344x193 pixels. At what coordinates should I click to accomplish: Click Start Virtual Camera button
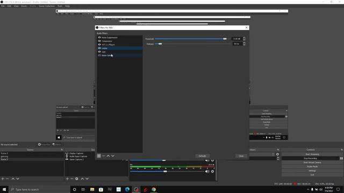click(312, 162)
